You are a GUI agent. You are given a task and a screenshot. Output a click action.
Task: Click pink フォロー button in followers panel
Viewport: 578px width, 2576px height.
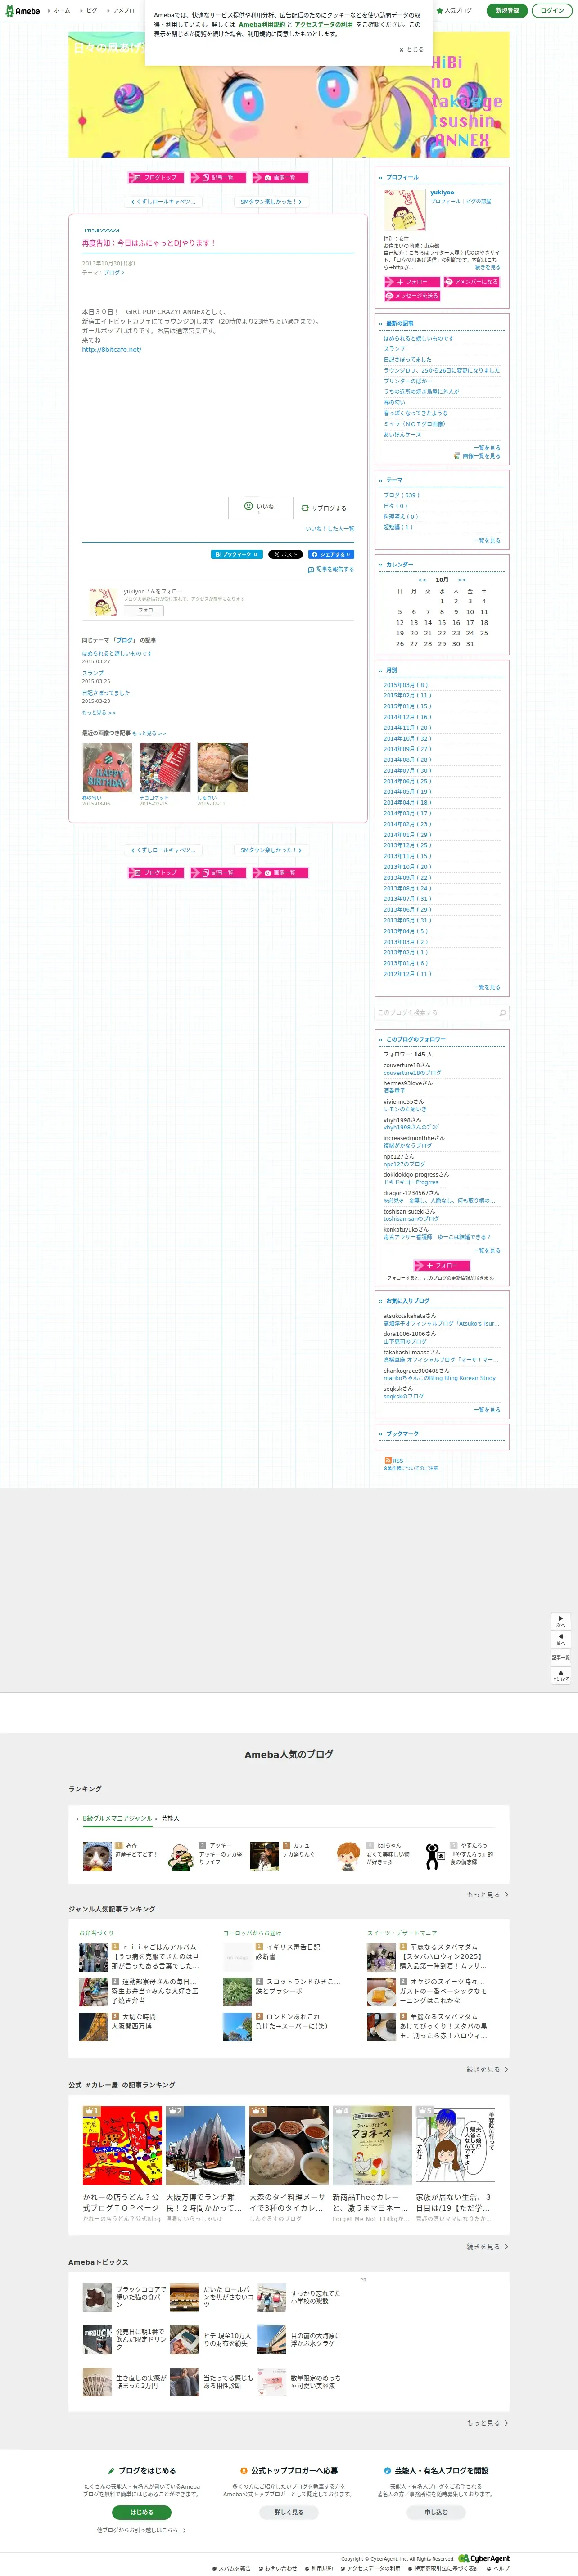pyautogui.click(x=441, y=1266)
